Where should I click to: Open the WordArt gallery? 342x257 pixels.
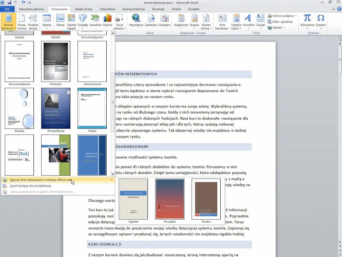[x=248, y=21]
